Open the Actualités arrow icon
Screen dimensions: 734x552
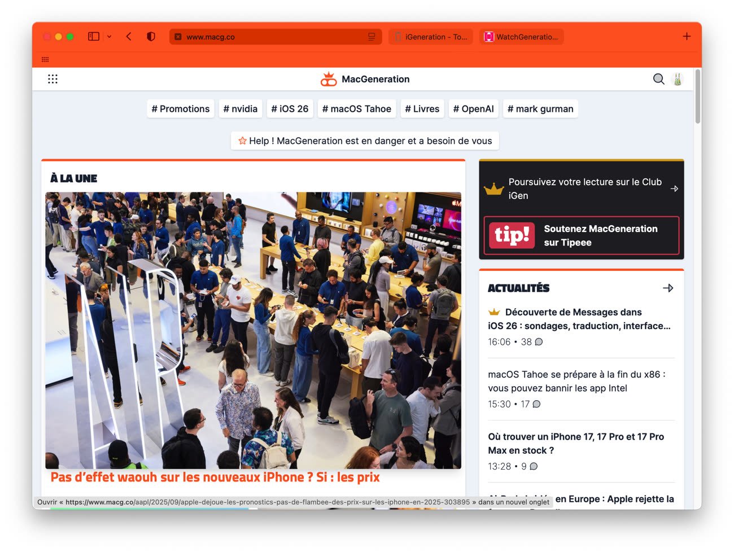(668, 288)
